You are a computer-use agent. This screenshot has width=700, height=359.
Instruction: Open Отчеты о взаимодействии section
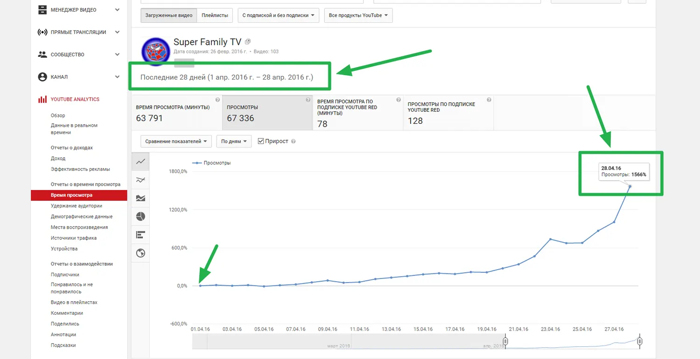(82, 264)
